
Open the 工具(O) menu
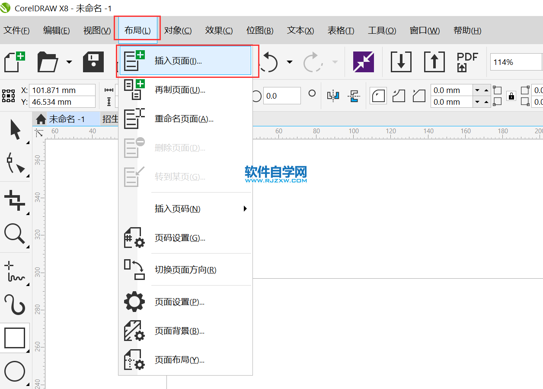382,30
